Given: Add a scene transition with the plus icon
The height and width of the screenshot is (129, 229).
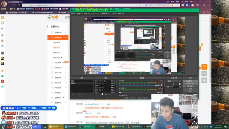Looking at the screenshot, I should click(x=173, y=84).
